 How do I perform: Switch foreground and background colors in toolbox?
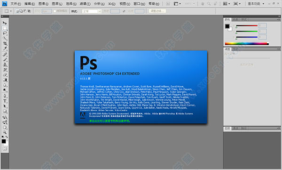point(7,137)
